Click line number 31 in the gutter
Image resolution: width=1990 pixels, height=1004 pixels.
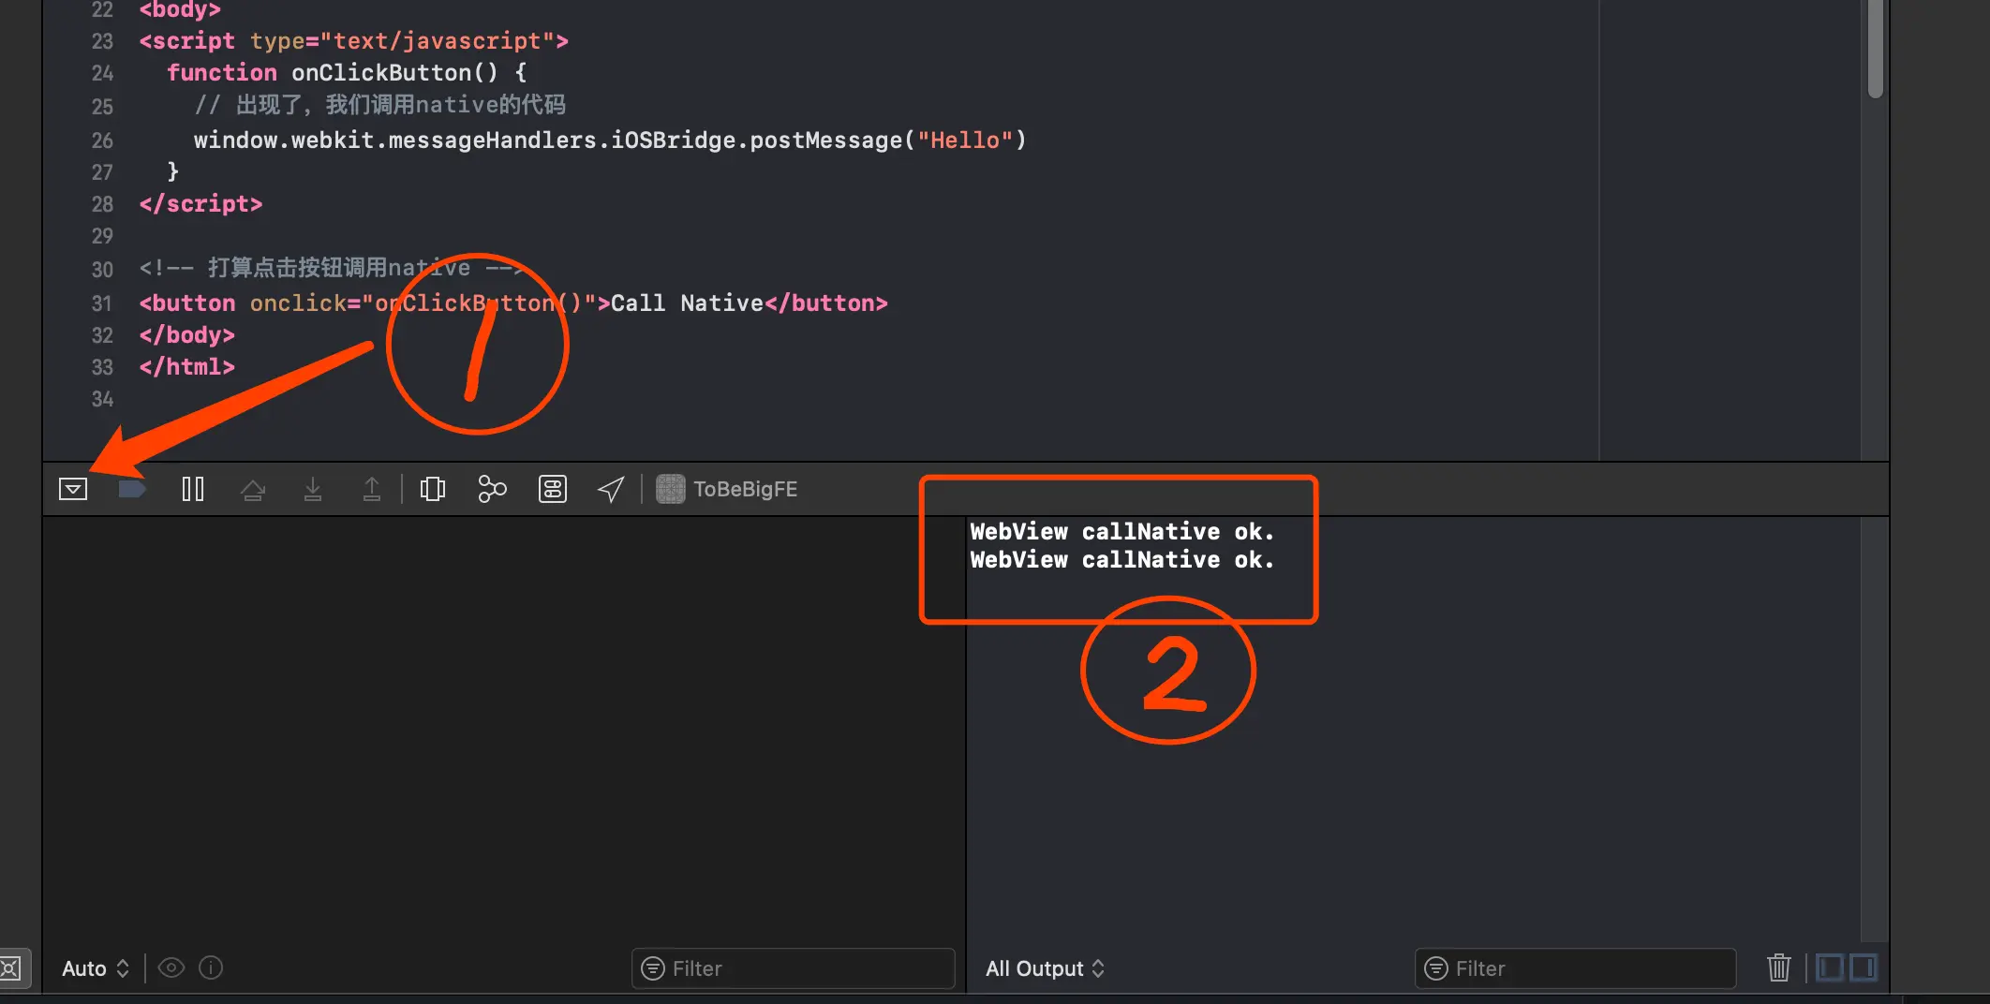[x=102, y=303]
